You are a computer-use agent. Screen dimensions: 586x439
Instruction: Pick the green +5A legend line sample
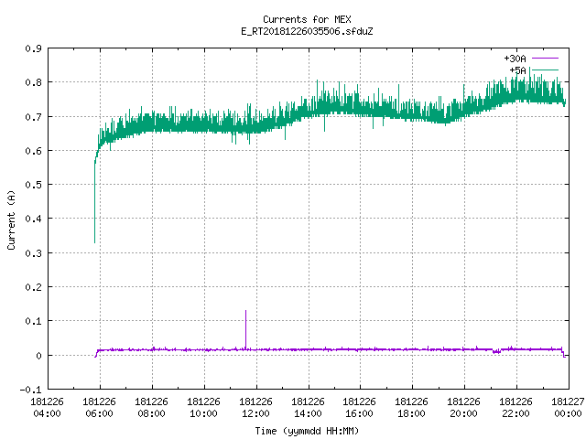[545, 70]
